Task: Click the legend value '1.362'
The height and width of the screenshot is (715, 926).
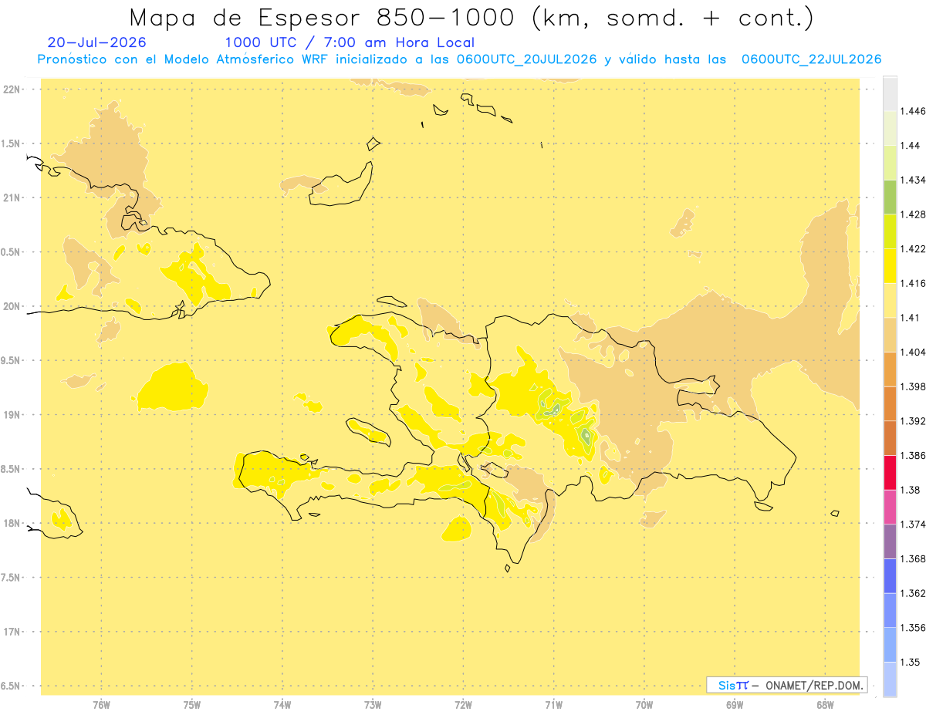Action: pyautogui.click(x=912, y=593)
